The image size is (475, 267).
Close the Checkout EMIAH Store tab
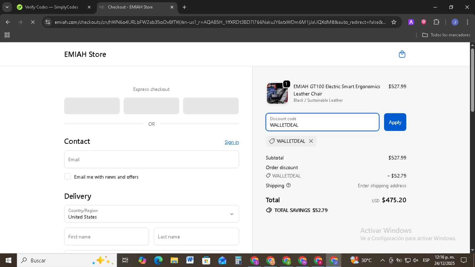point(172,7)
